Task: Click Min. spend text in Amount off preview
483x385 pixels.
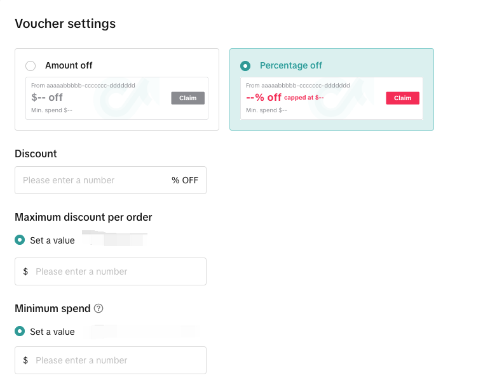Action: (51, 110)
